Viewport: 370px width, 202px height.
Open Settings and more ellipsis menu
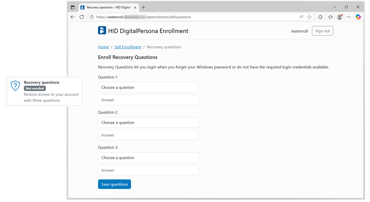tap(349, 17)
